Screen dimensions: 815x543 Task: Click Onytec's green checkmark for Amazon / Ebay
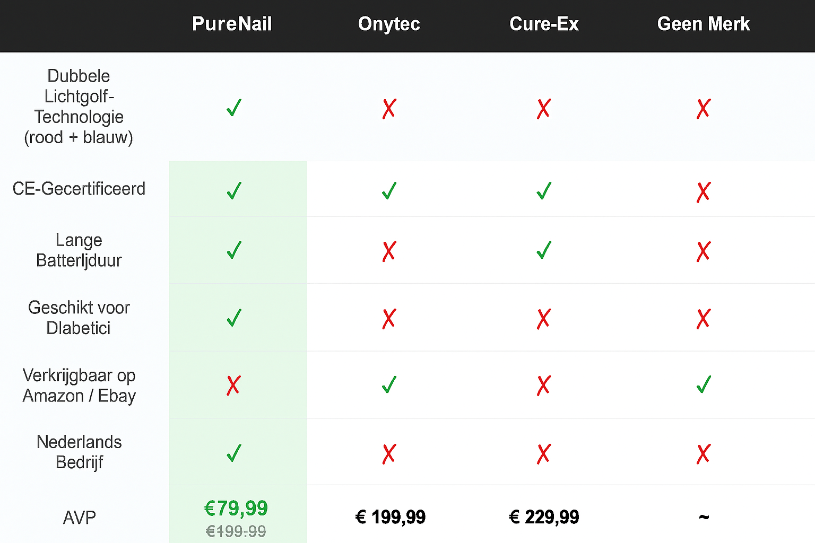pos(389,384)
